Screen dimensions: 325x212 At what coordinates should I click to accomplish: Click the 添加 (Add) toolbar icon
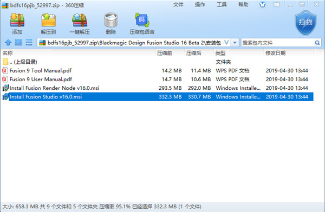[x=17, y=20]
